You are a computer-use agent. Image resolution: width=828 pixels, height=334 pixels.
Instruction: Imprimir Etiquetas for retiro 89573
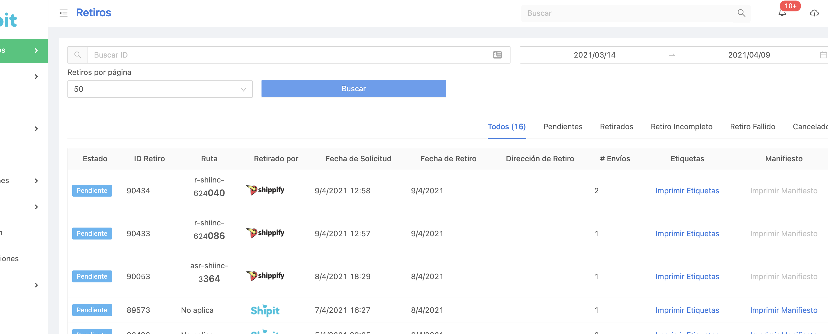(687, 310)
